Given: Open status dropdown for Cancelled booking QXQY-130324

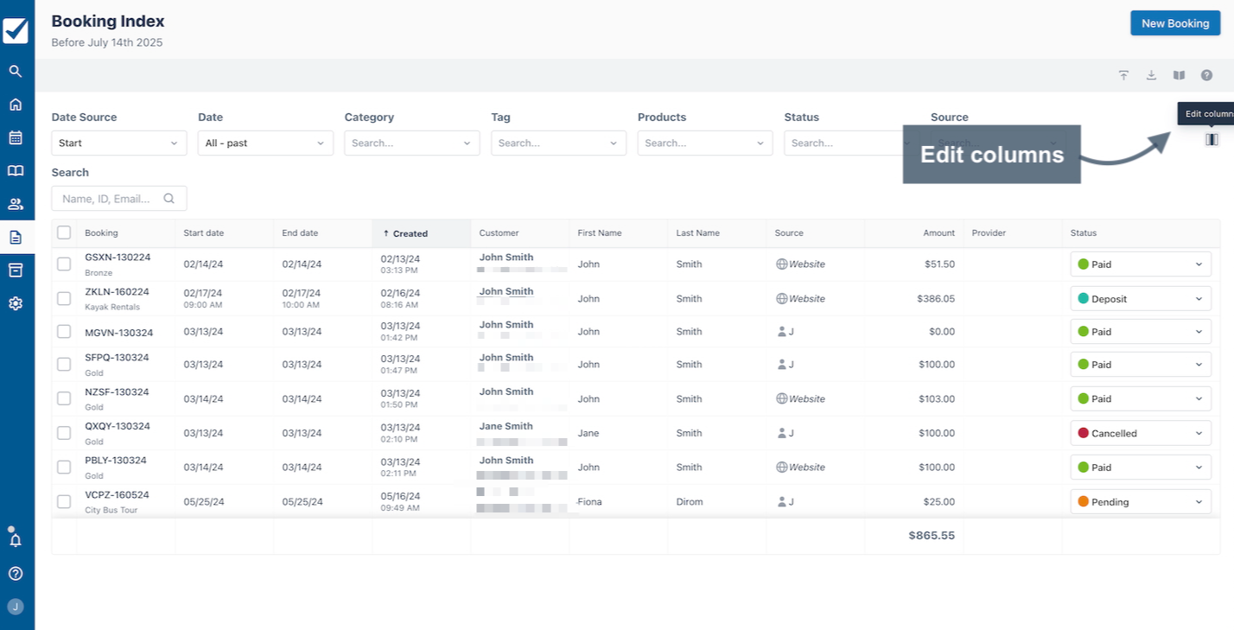Looking at the screenshot, I should coord(1140,433).
